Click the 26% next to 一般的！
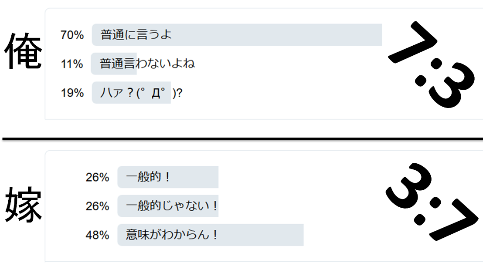The width and height of the screenshot is (483, 273). point(97,177)
